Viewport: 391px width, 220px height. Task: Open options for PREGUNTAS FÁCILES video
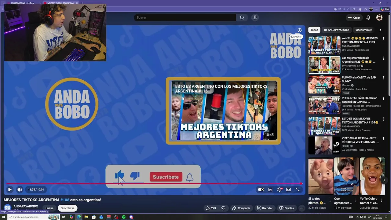[x=383, y=99]
